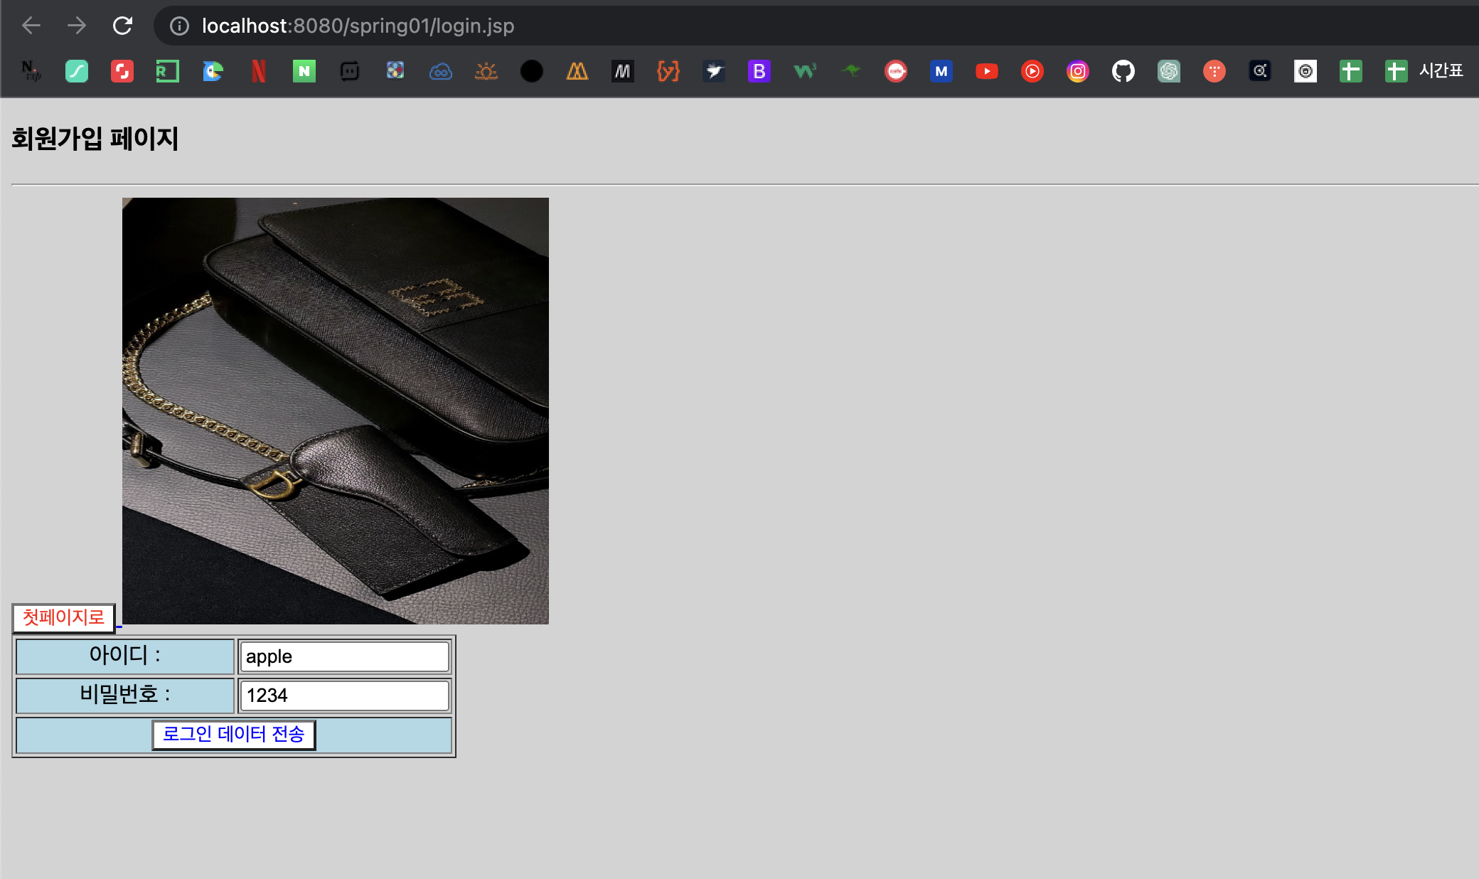Click the site information icon
Image resolution: width=1479 pixels, height=879 pixels.
click(179, 26)
